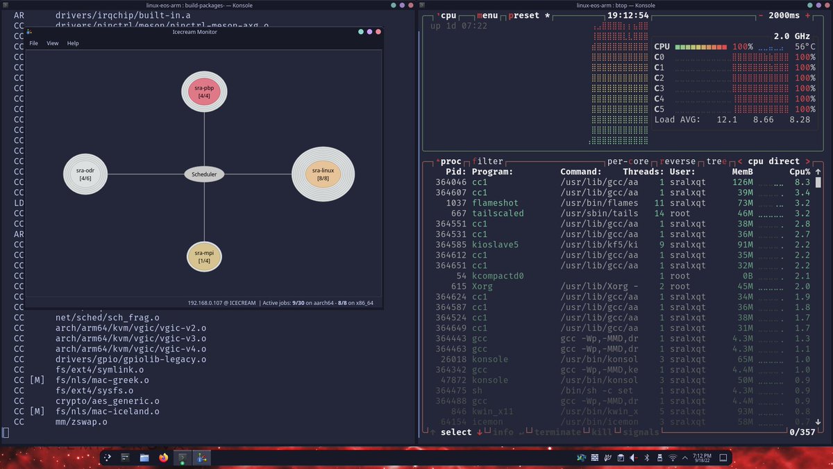
Task: Click terminate in btop footer
Action: [557, 432]
